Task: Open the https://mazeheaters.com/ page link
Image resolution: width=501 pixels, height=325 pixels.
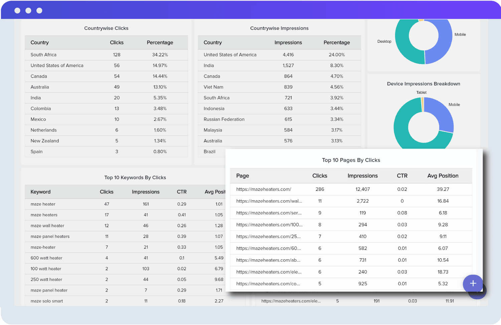Action: [264, 189]
